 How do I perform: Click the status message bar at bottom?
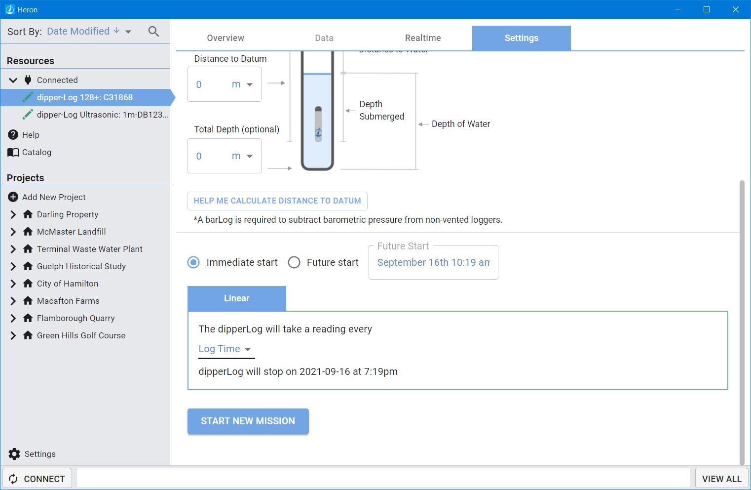tap(383, 479)
